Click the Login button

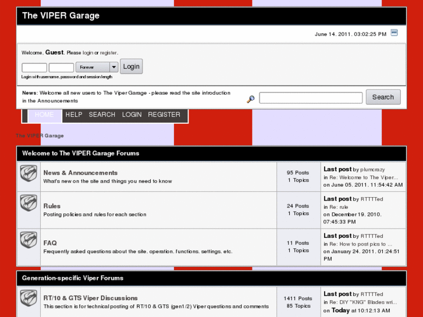131,66
